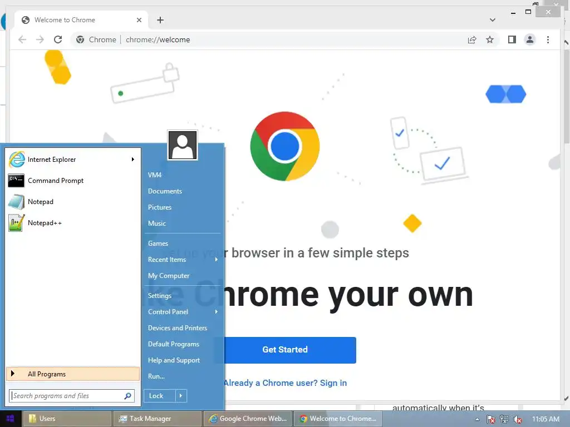Open the Run... dialog
570x427 pixels.
click(156, 376)
